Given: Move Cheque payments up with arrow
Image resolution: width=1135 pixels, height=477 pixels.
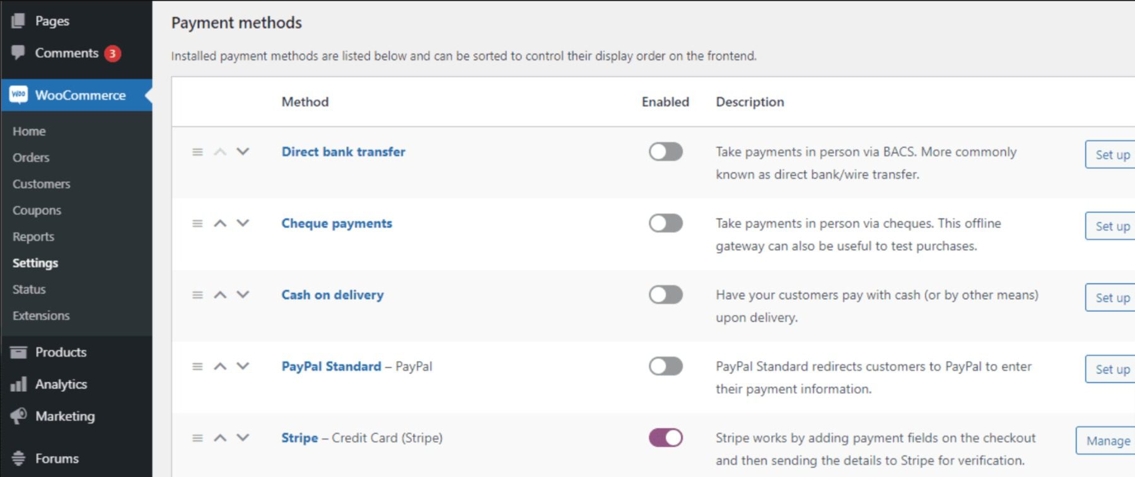Looking at the screenshot, I should tap(220, 222).
